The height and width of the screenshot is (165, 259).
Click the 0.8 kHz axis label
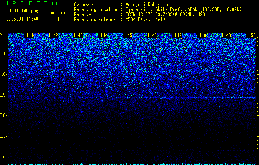[x=3, y=115]
